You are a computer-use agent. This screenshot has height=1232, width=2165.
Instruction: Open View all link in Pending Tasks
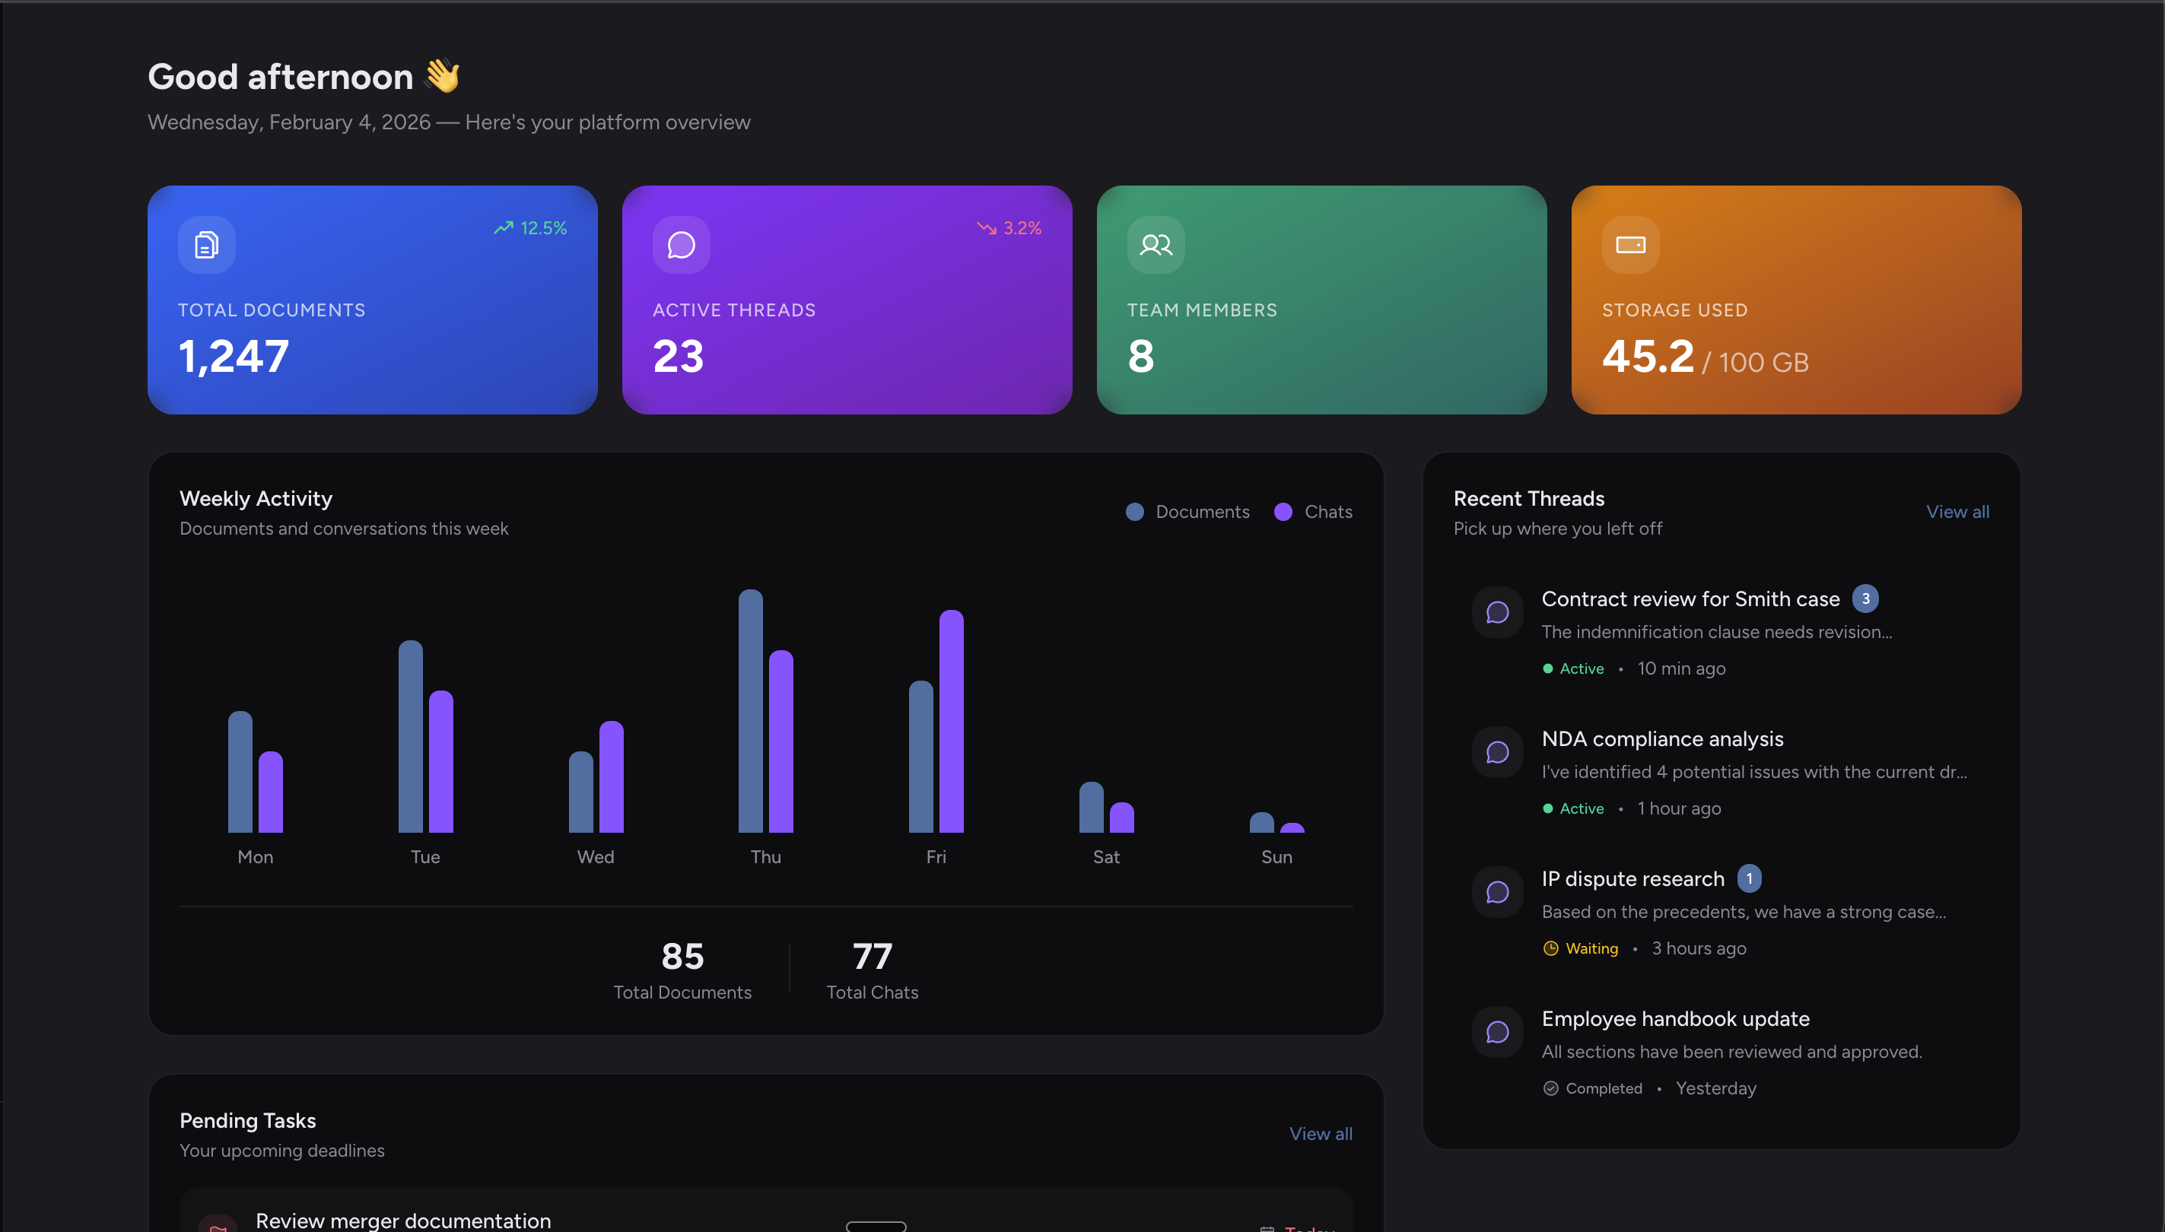tap(1320, 1134)
